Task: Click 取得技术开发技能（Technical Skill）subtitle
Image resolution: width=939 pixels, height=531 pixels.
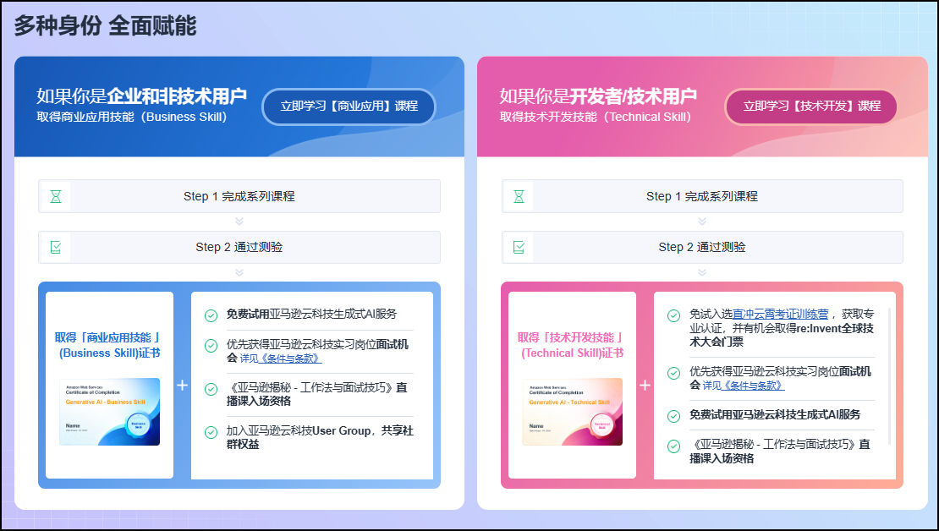Action: point(596,117)
